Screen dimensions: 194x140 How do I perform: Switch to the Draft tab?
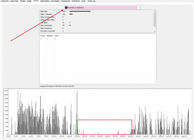pyautogui.click(x=83, y=1)
